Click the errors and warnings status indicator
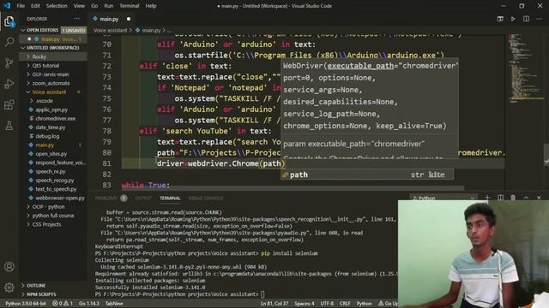 (63, 304)
